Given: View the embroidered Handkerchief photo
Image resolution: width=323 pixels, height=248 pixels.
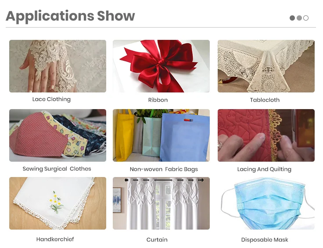Looking at the screenshot, I should coord(57,203).
